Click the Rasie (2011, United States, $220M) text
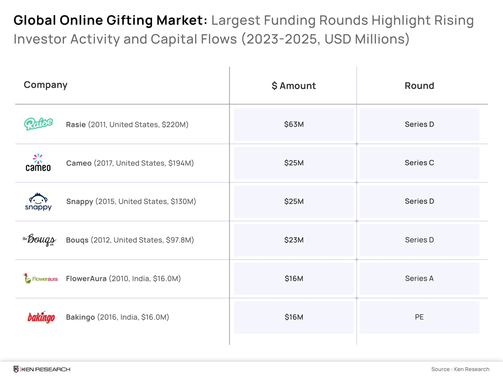This screenshot has height=377, width=503. tap(127, 124)
